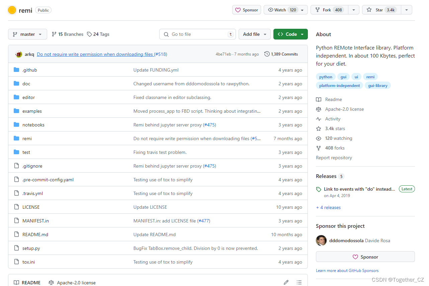Select the platform-independent topic tag
This screenshot has width=429, height=286.
tap(339, 86)
